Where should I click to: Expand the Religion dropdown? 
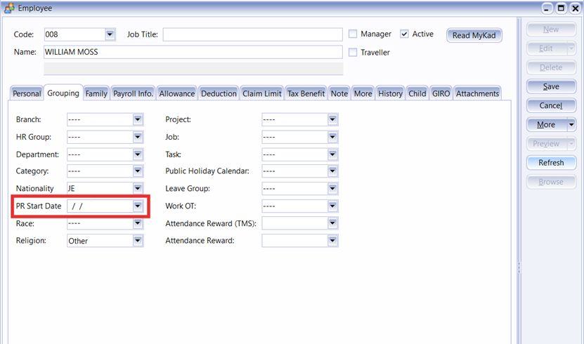138,241
